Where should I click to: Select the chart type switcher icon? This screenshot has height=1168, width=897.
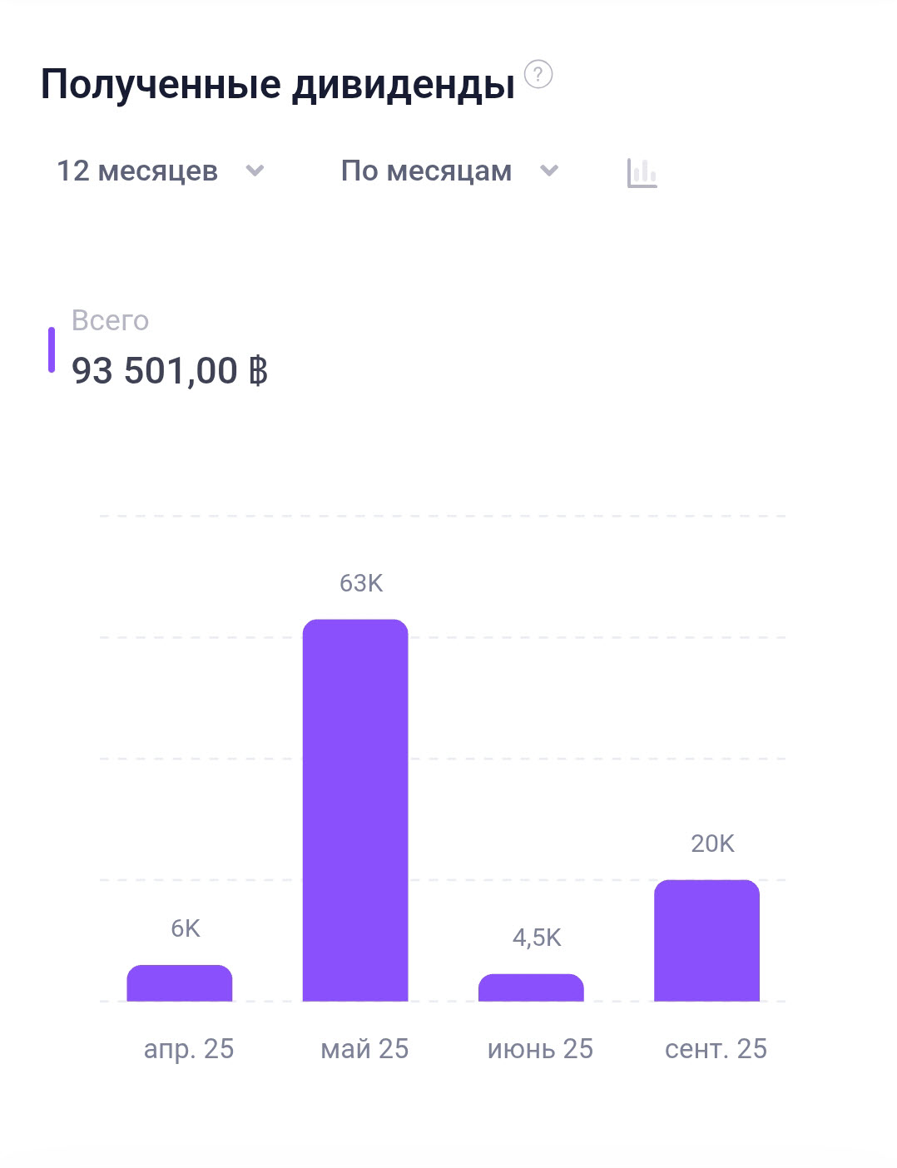tap(642, 172)
